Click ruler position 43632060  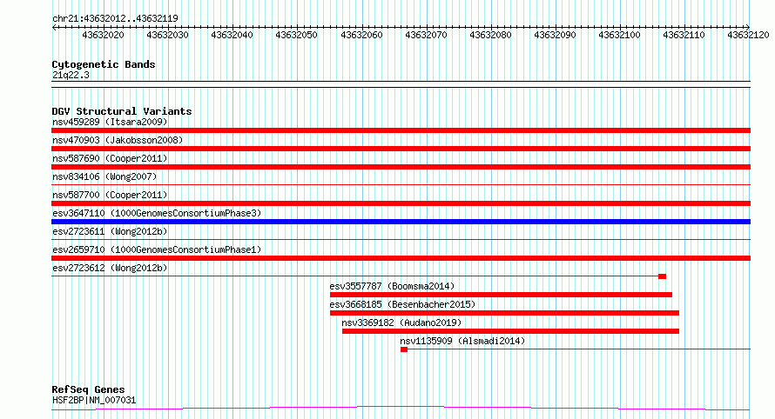coord(361,35)
